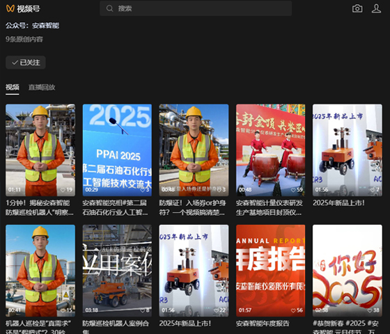Viewport: 390px width, 334px height.
Task: Open the drum ceremony video thumbnail
Action: (271, 150)
